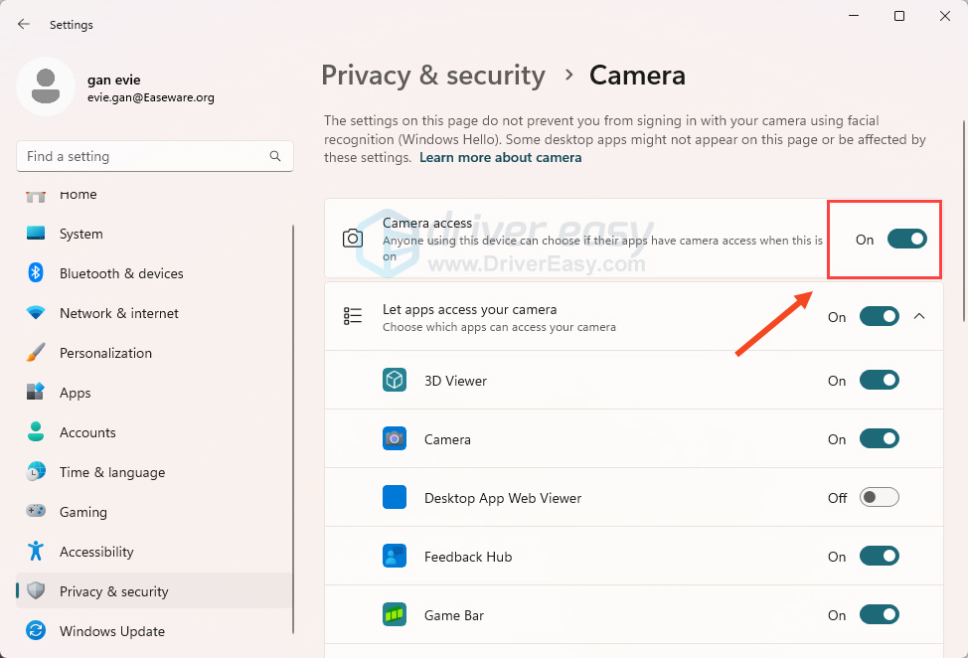
Task: Collapse the Let apps access your camera section
Action: point(919,316)
